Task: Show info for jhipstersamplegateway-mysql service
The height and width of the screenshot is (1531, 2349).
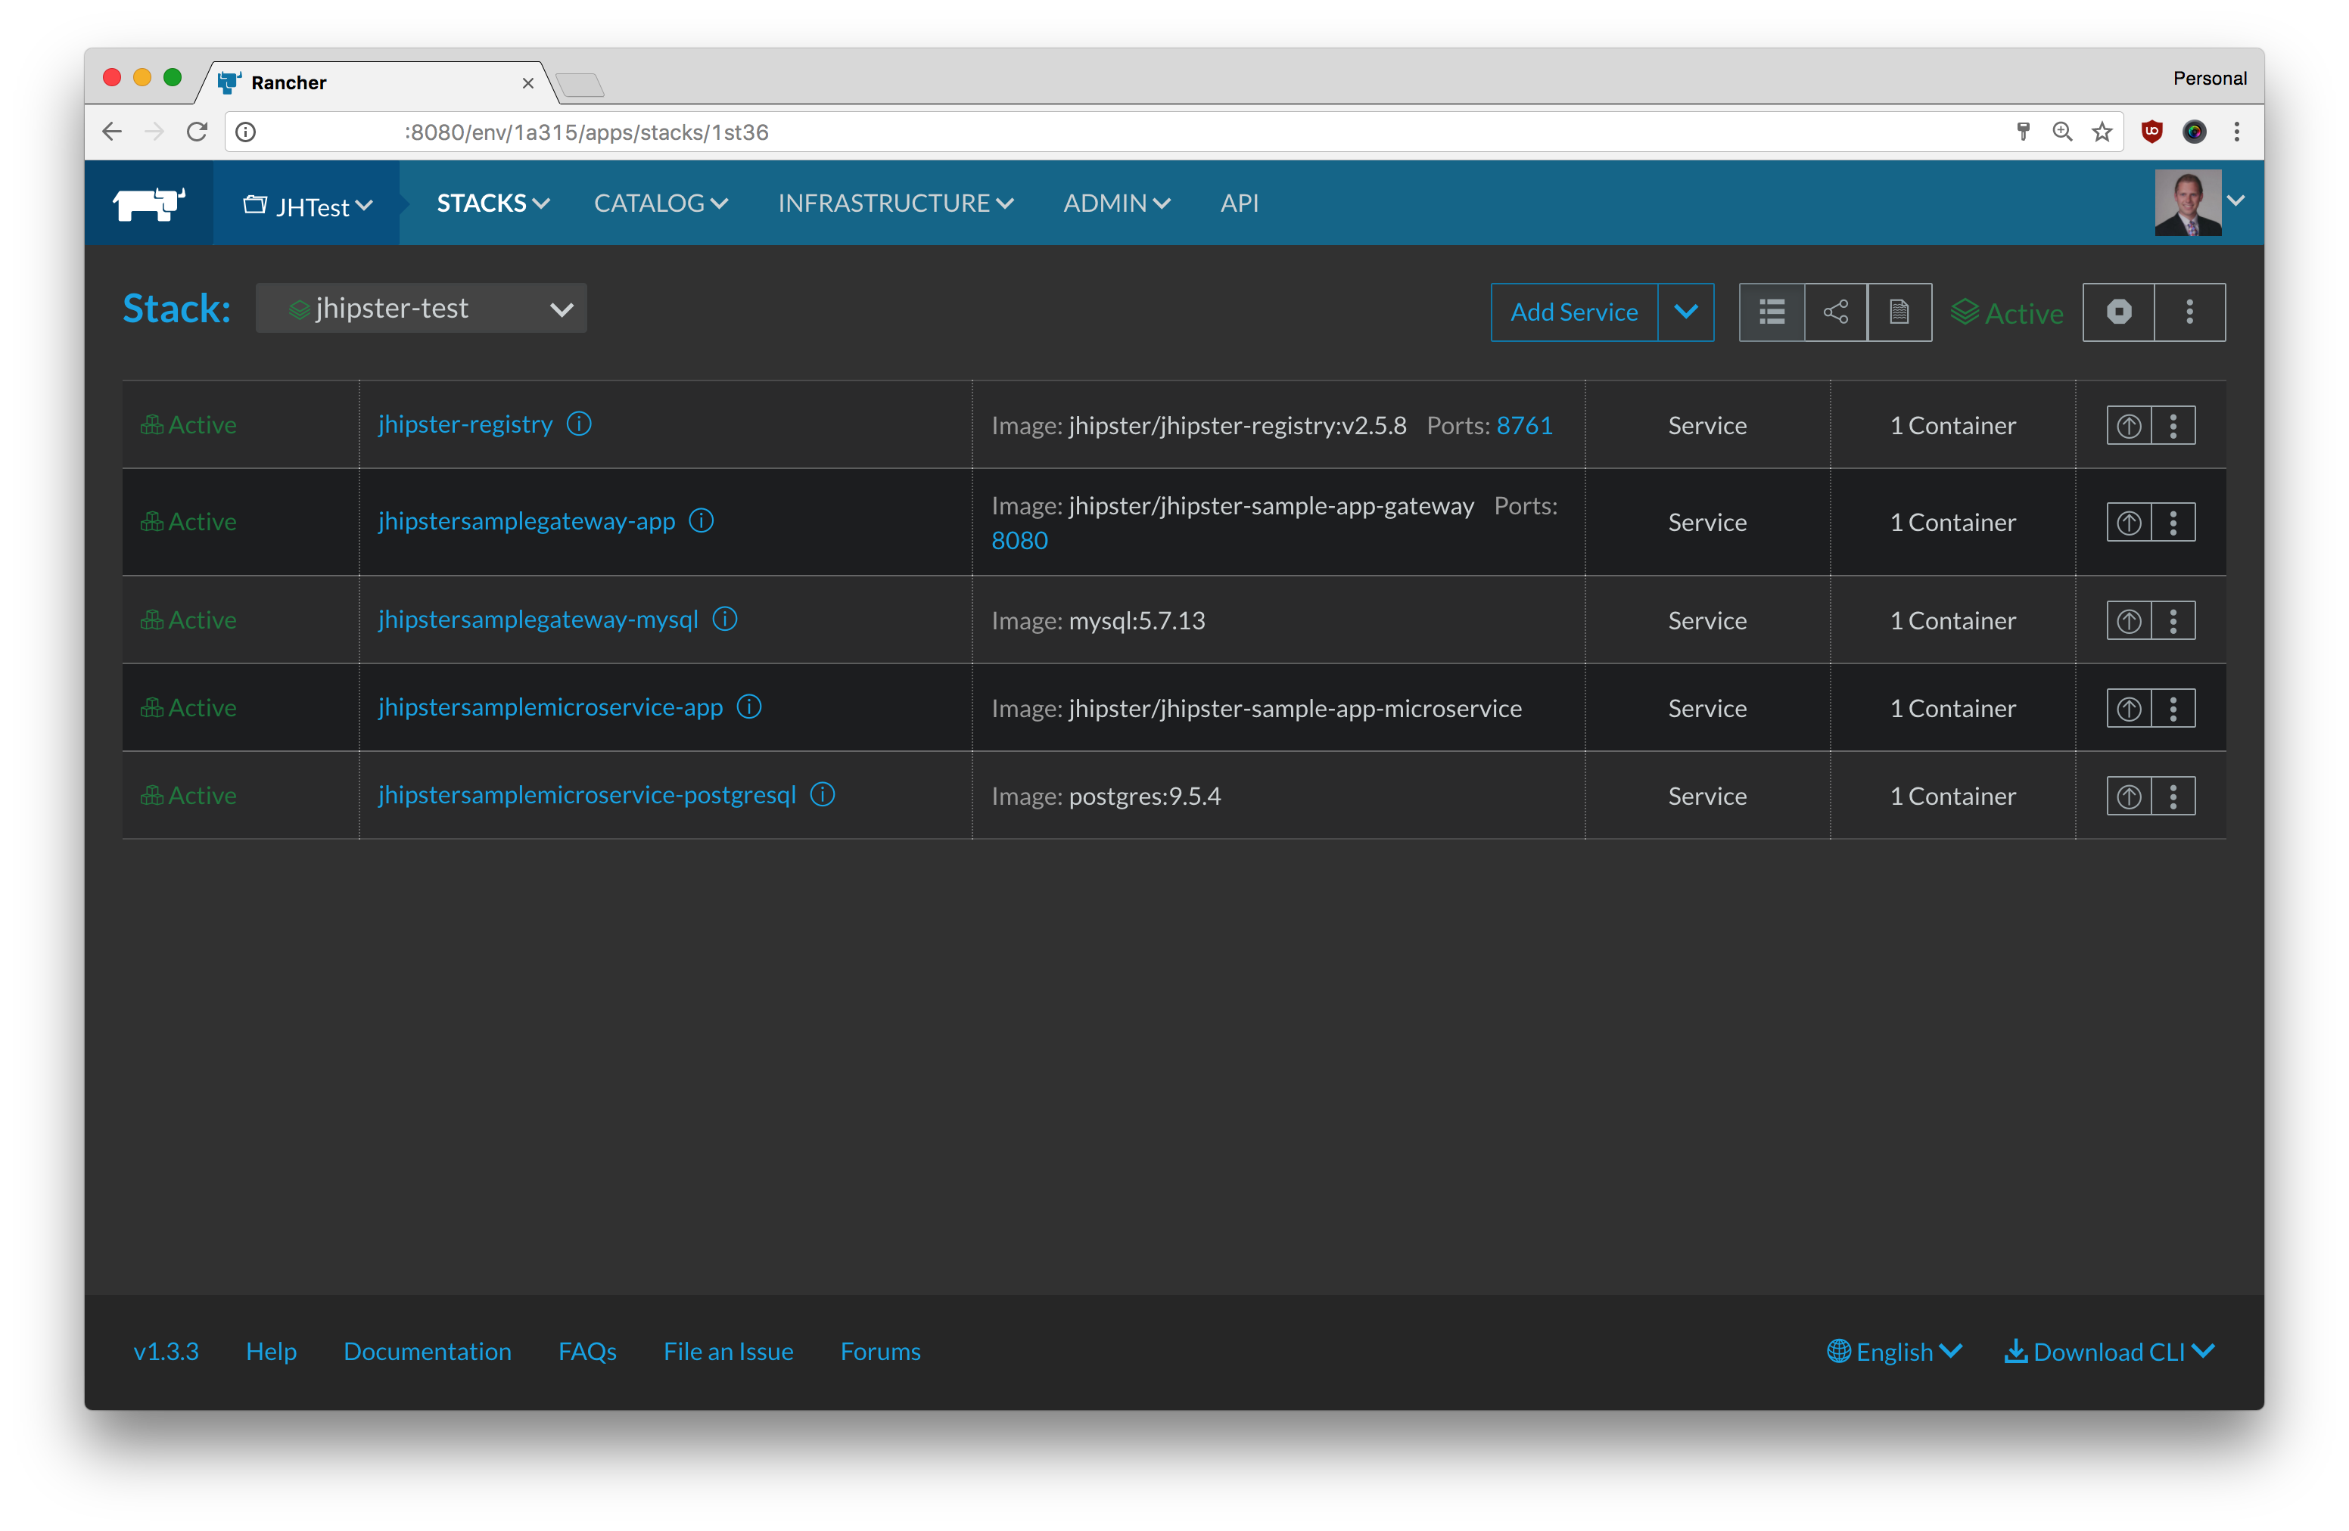Action: tap(726, 620)
